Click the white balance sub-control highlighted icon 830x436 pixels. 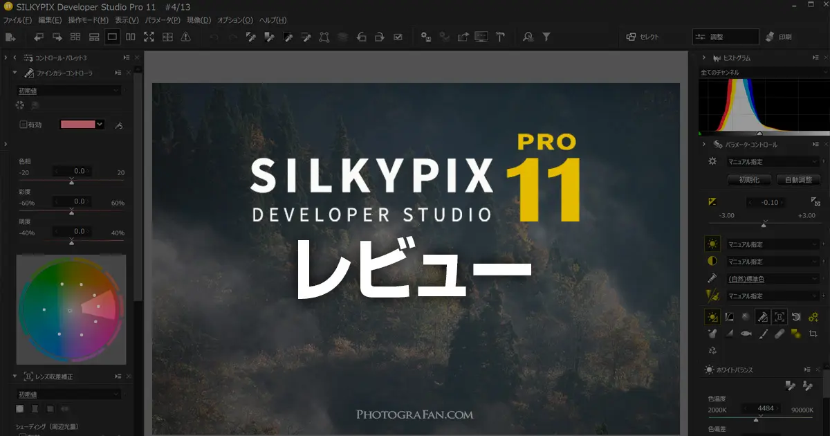tap(712, 317)
